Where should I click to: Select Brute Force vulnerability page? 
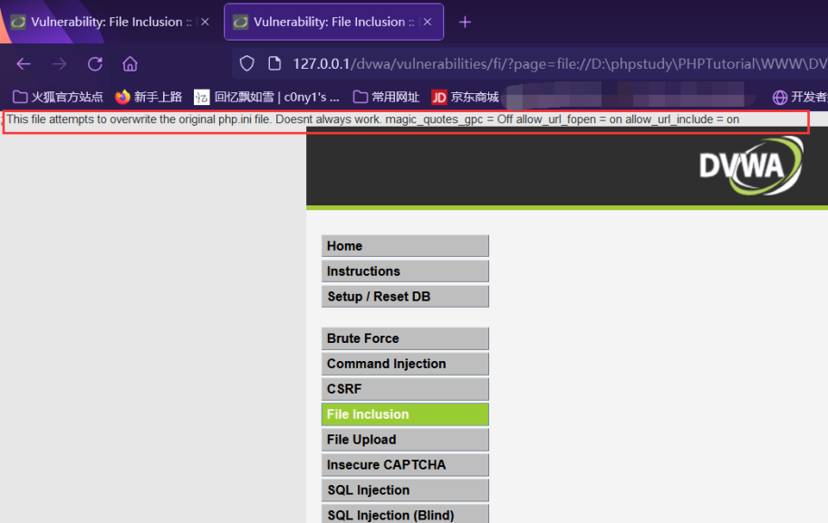[x=405, y=338]
